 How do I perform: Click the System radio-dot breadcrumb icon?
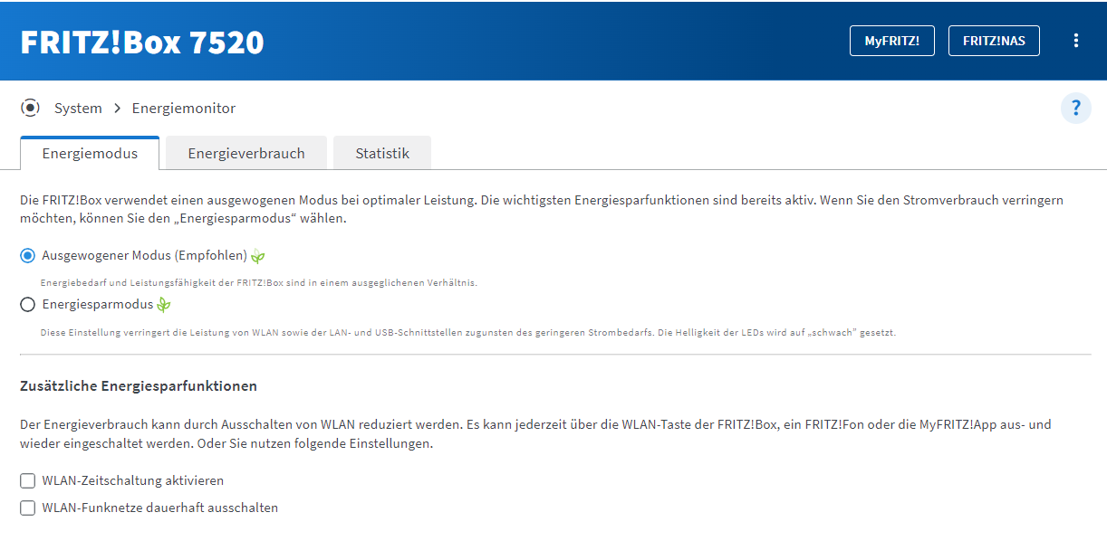pos(31,108)
